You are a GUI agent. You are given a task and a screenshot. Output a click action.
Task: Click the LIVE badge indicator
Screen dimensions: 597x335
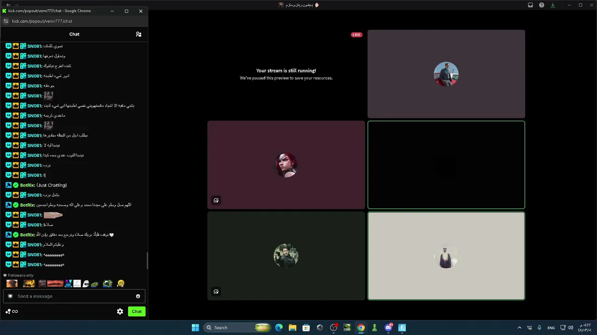click(x=356, y=35)
